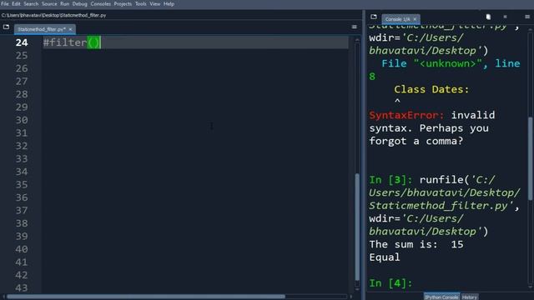534x300 pixels.
Task: Click the file path C:\Users\bhavatavi\Desktop
Action: (x=53, y=15)
